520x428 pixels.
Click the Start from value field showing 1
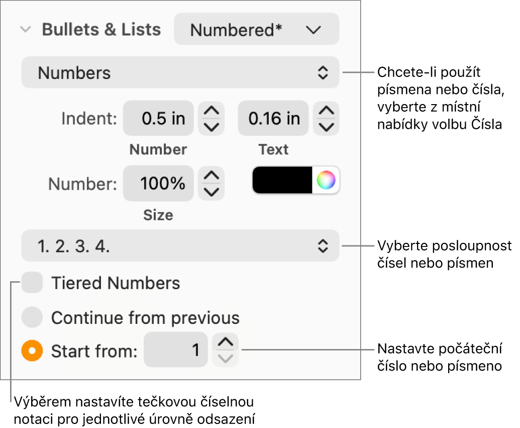tap(175, 351)
